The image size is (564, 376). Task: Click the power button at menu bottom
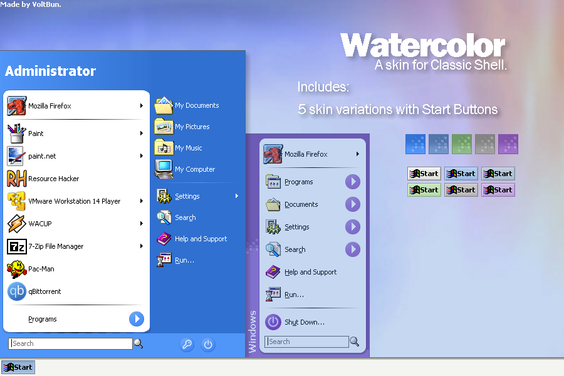click(x=207, y=344)
